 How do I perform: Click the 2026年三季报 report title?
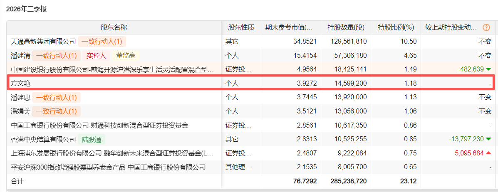click(x=26, y=9)
